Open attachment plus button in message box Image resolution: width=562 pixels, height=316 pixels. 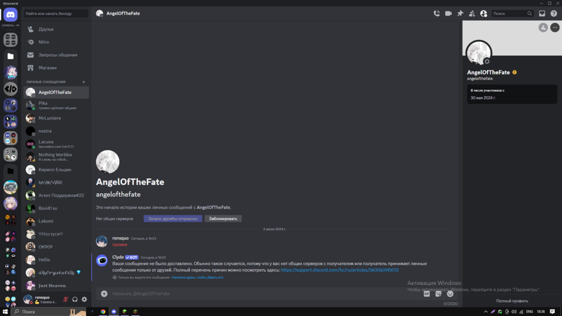point(104,294)
